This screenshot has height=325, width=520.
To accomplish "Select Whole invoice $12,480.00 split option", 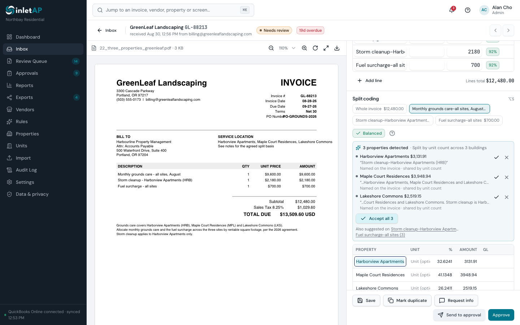I will click(380, 109).
